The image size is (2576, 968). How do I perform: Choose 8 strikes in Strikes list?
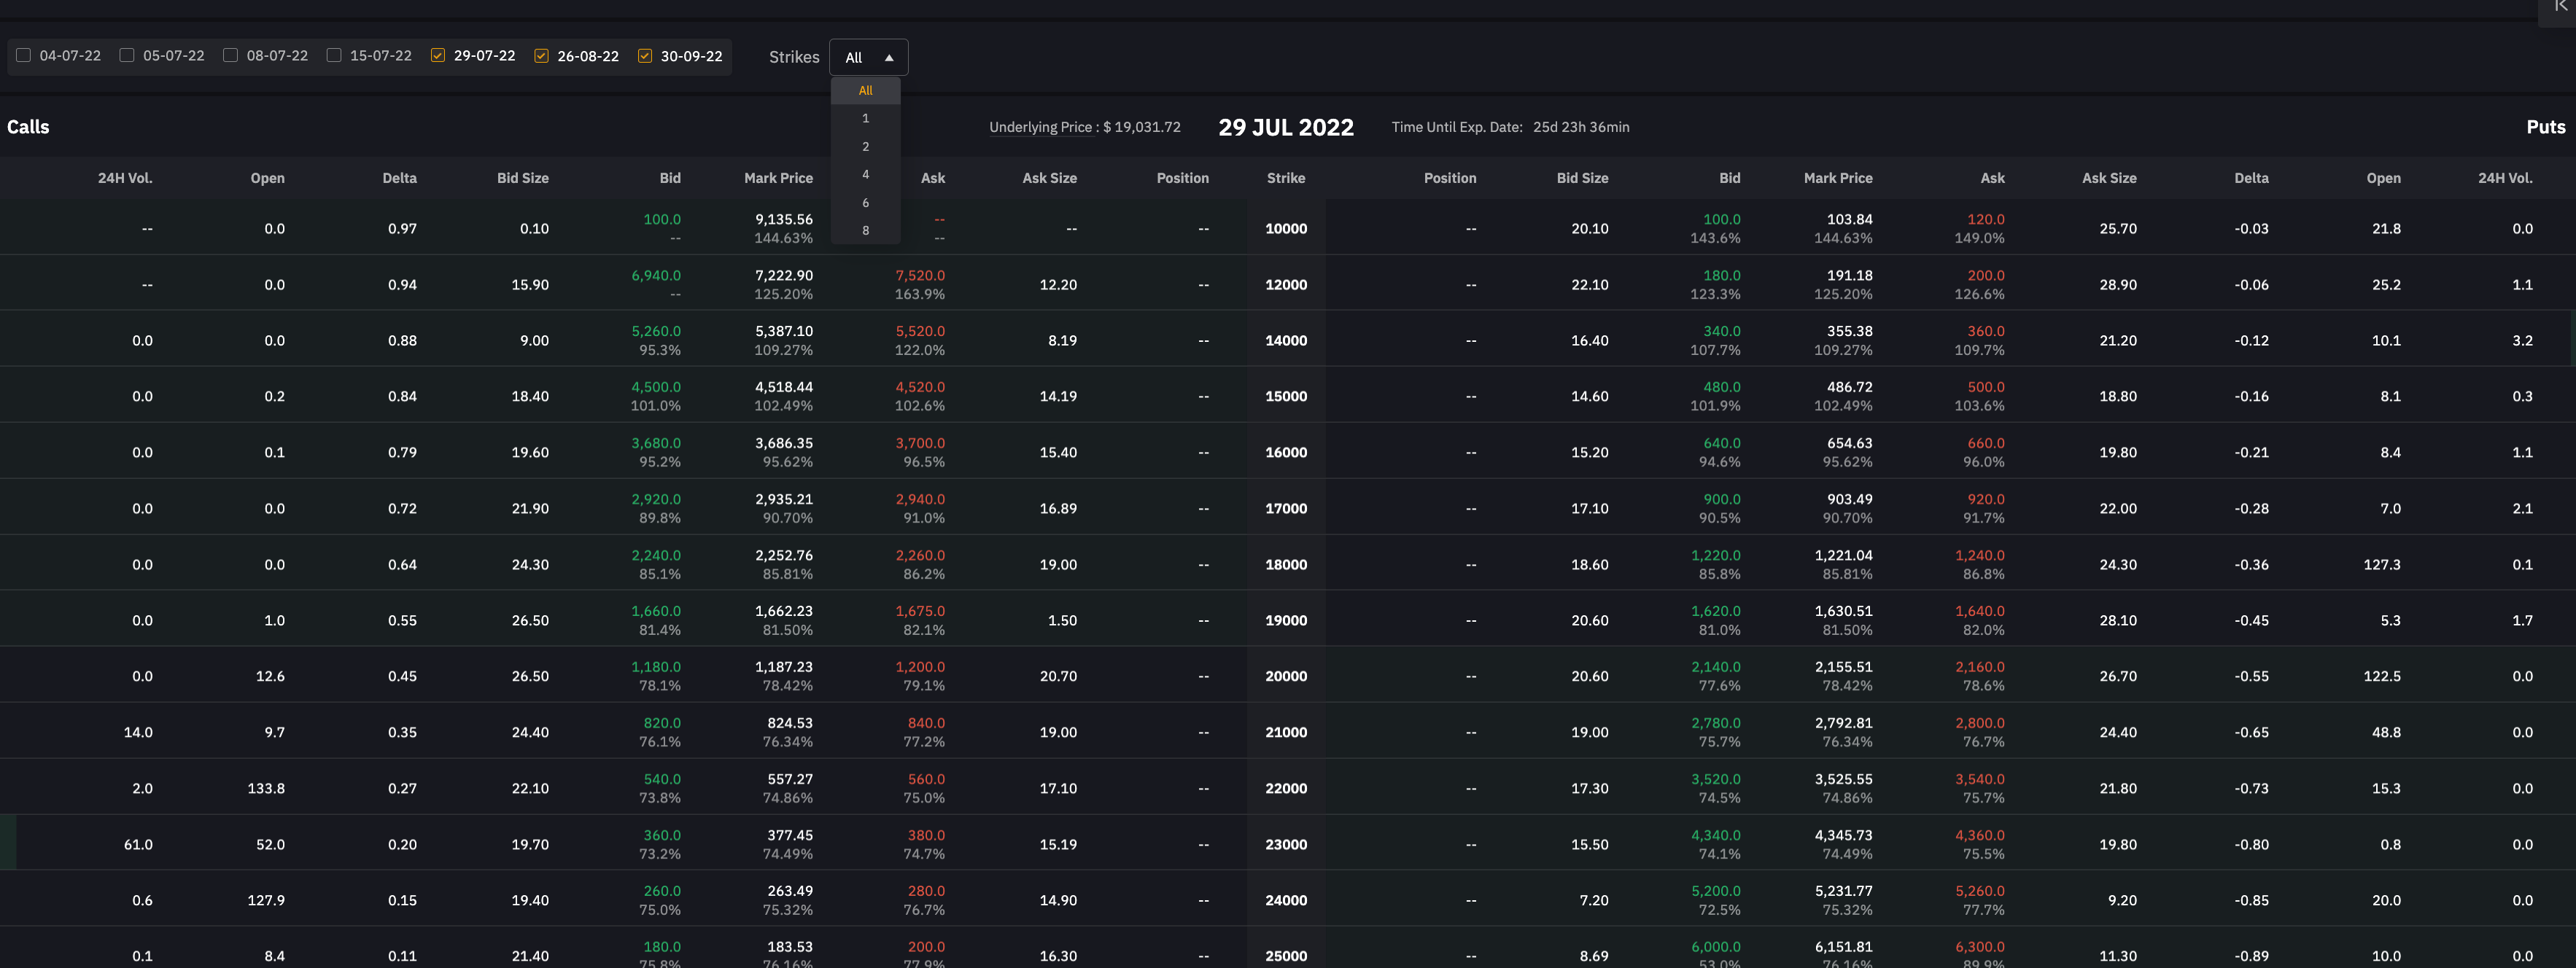pyautogui.click(x=866, y=231)
